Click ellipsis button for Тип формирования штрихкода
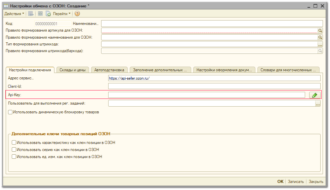The image size is (330, 190). pos(320,44)
